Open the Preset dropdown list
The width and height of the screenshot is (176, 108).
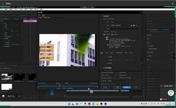point(120,26)
